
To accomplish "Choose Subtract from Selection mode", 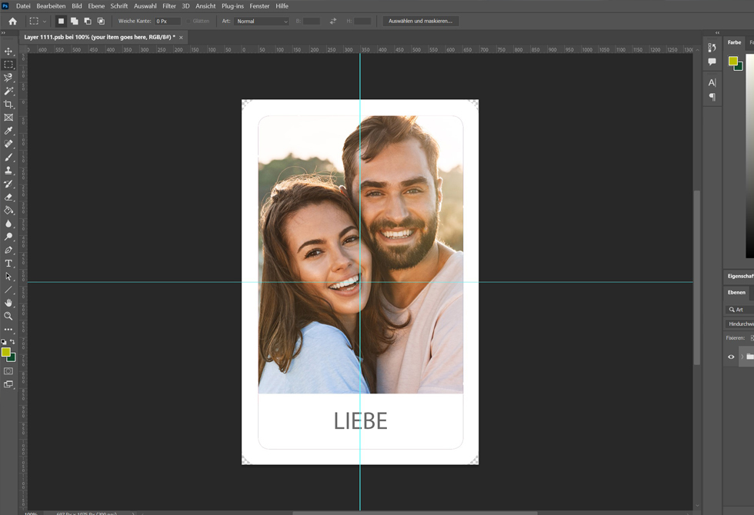I will [88, 22].
